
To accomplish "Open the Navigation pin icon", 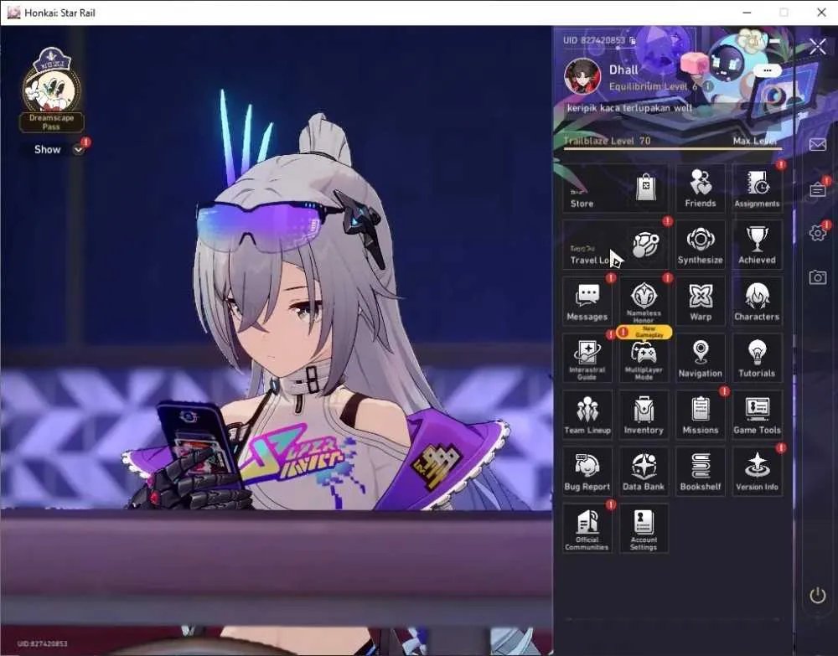I will coord(700,358).
